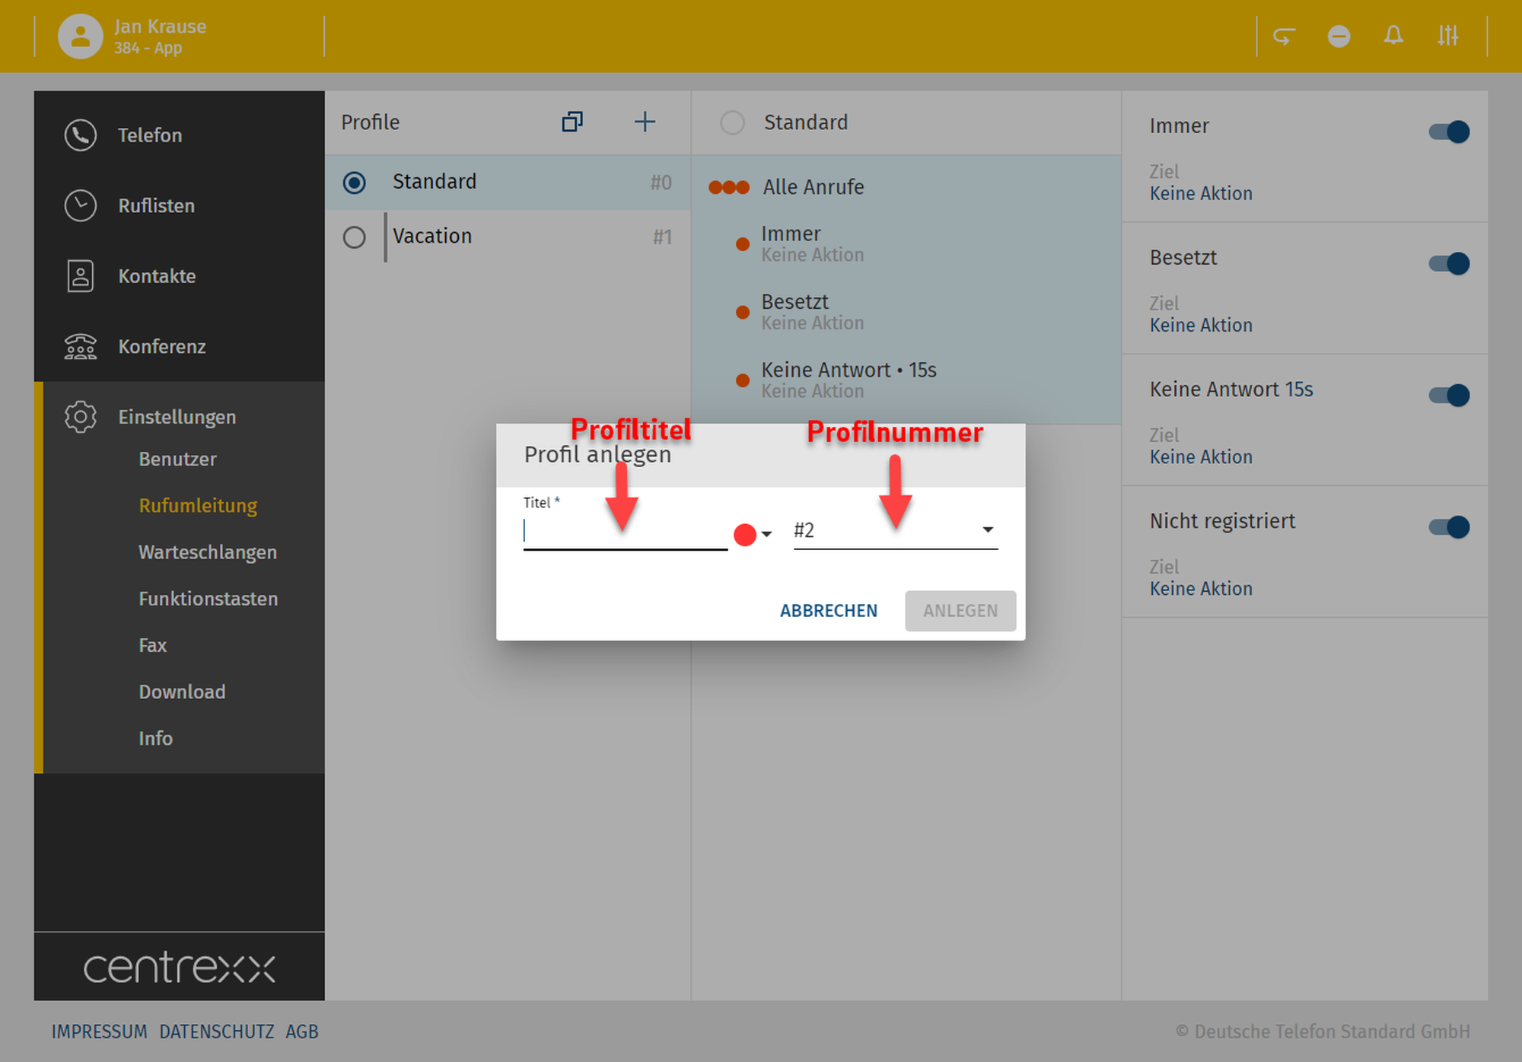Toggle the Immer switch
The width and height of the screenshot is (1522, 1062).
(x=1449, y=132)
